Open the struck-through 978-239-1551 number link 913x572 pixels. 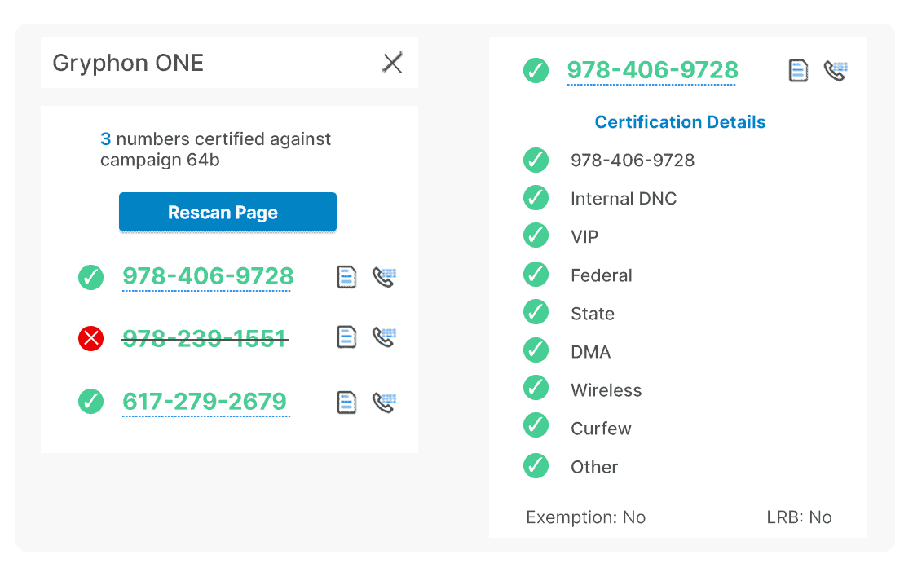[x=205, y=338]
